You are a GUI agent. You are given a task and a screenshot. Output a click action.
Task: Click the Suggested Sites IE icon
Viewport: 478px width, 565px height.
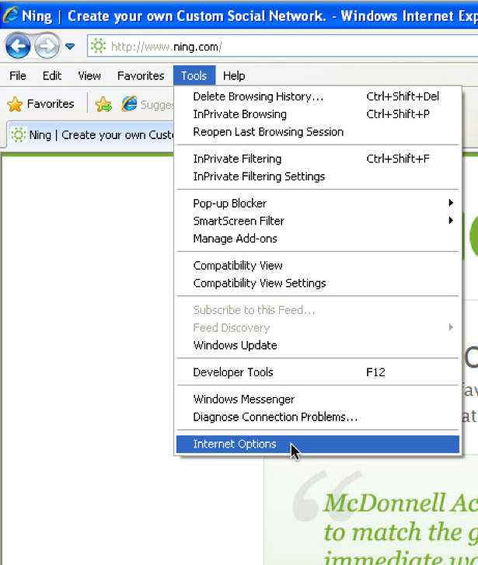pos(129,104)
